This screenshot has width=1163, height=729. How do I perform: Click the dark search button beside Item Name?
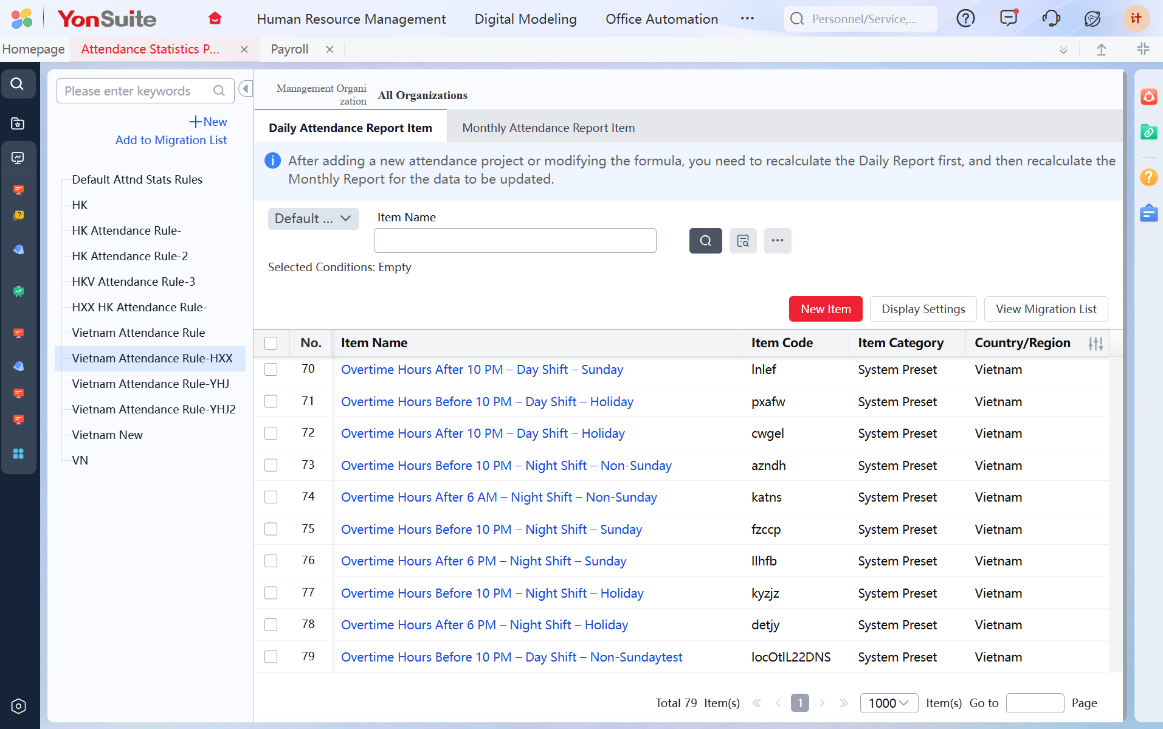(705, 241)
